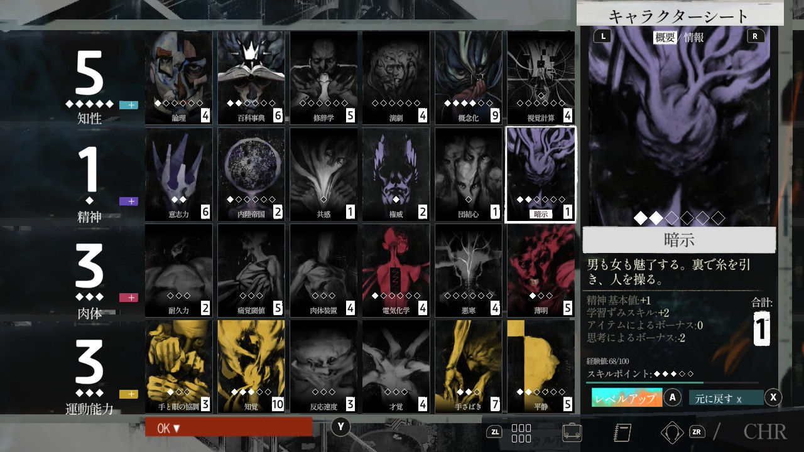Select the 概念化 skill card
Screen dimensions: 804x452
click(x=469, y=78)
